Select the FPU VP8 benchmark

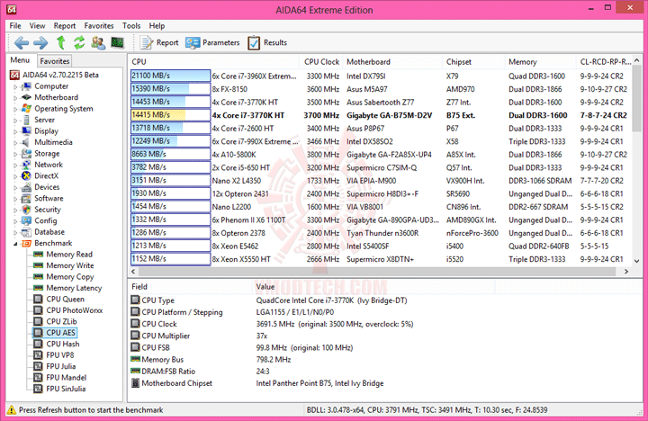[x=54, y=354]
